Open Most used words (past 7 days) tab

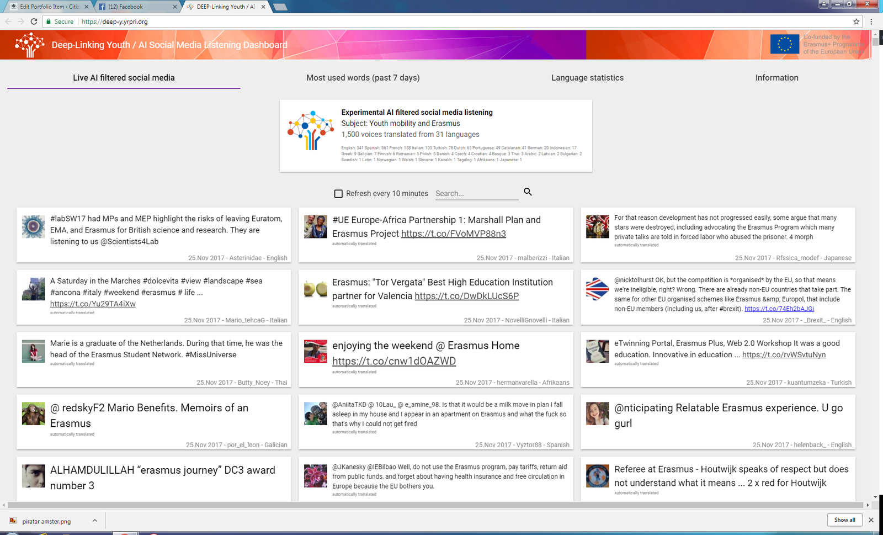tap(363, 78)
